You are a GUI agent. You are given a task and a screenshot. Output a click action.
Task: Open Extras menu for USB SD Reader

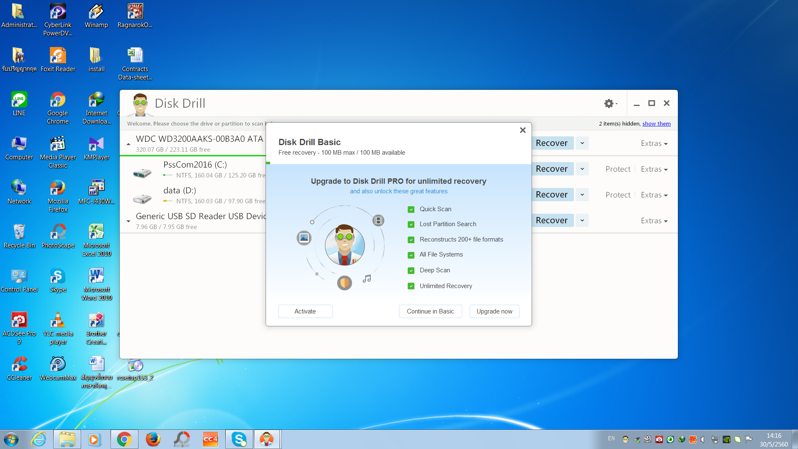[x=654, y=221]
